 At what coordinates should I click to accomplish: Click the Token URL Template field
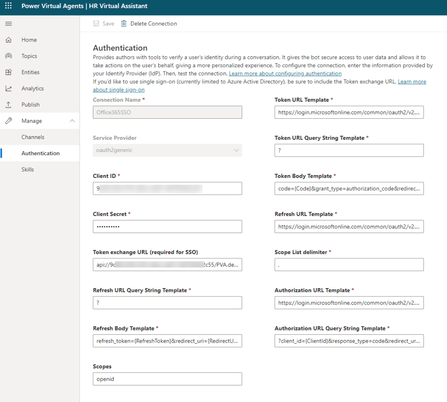[x=349, y=113]
